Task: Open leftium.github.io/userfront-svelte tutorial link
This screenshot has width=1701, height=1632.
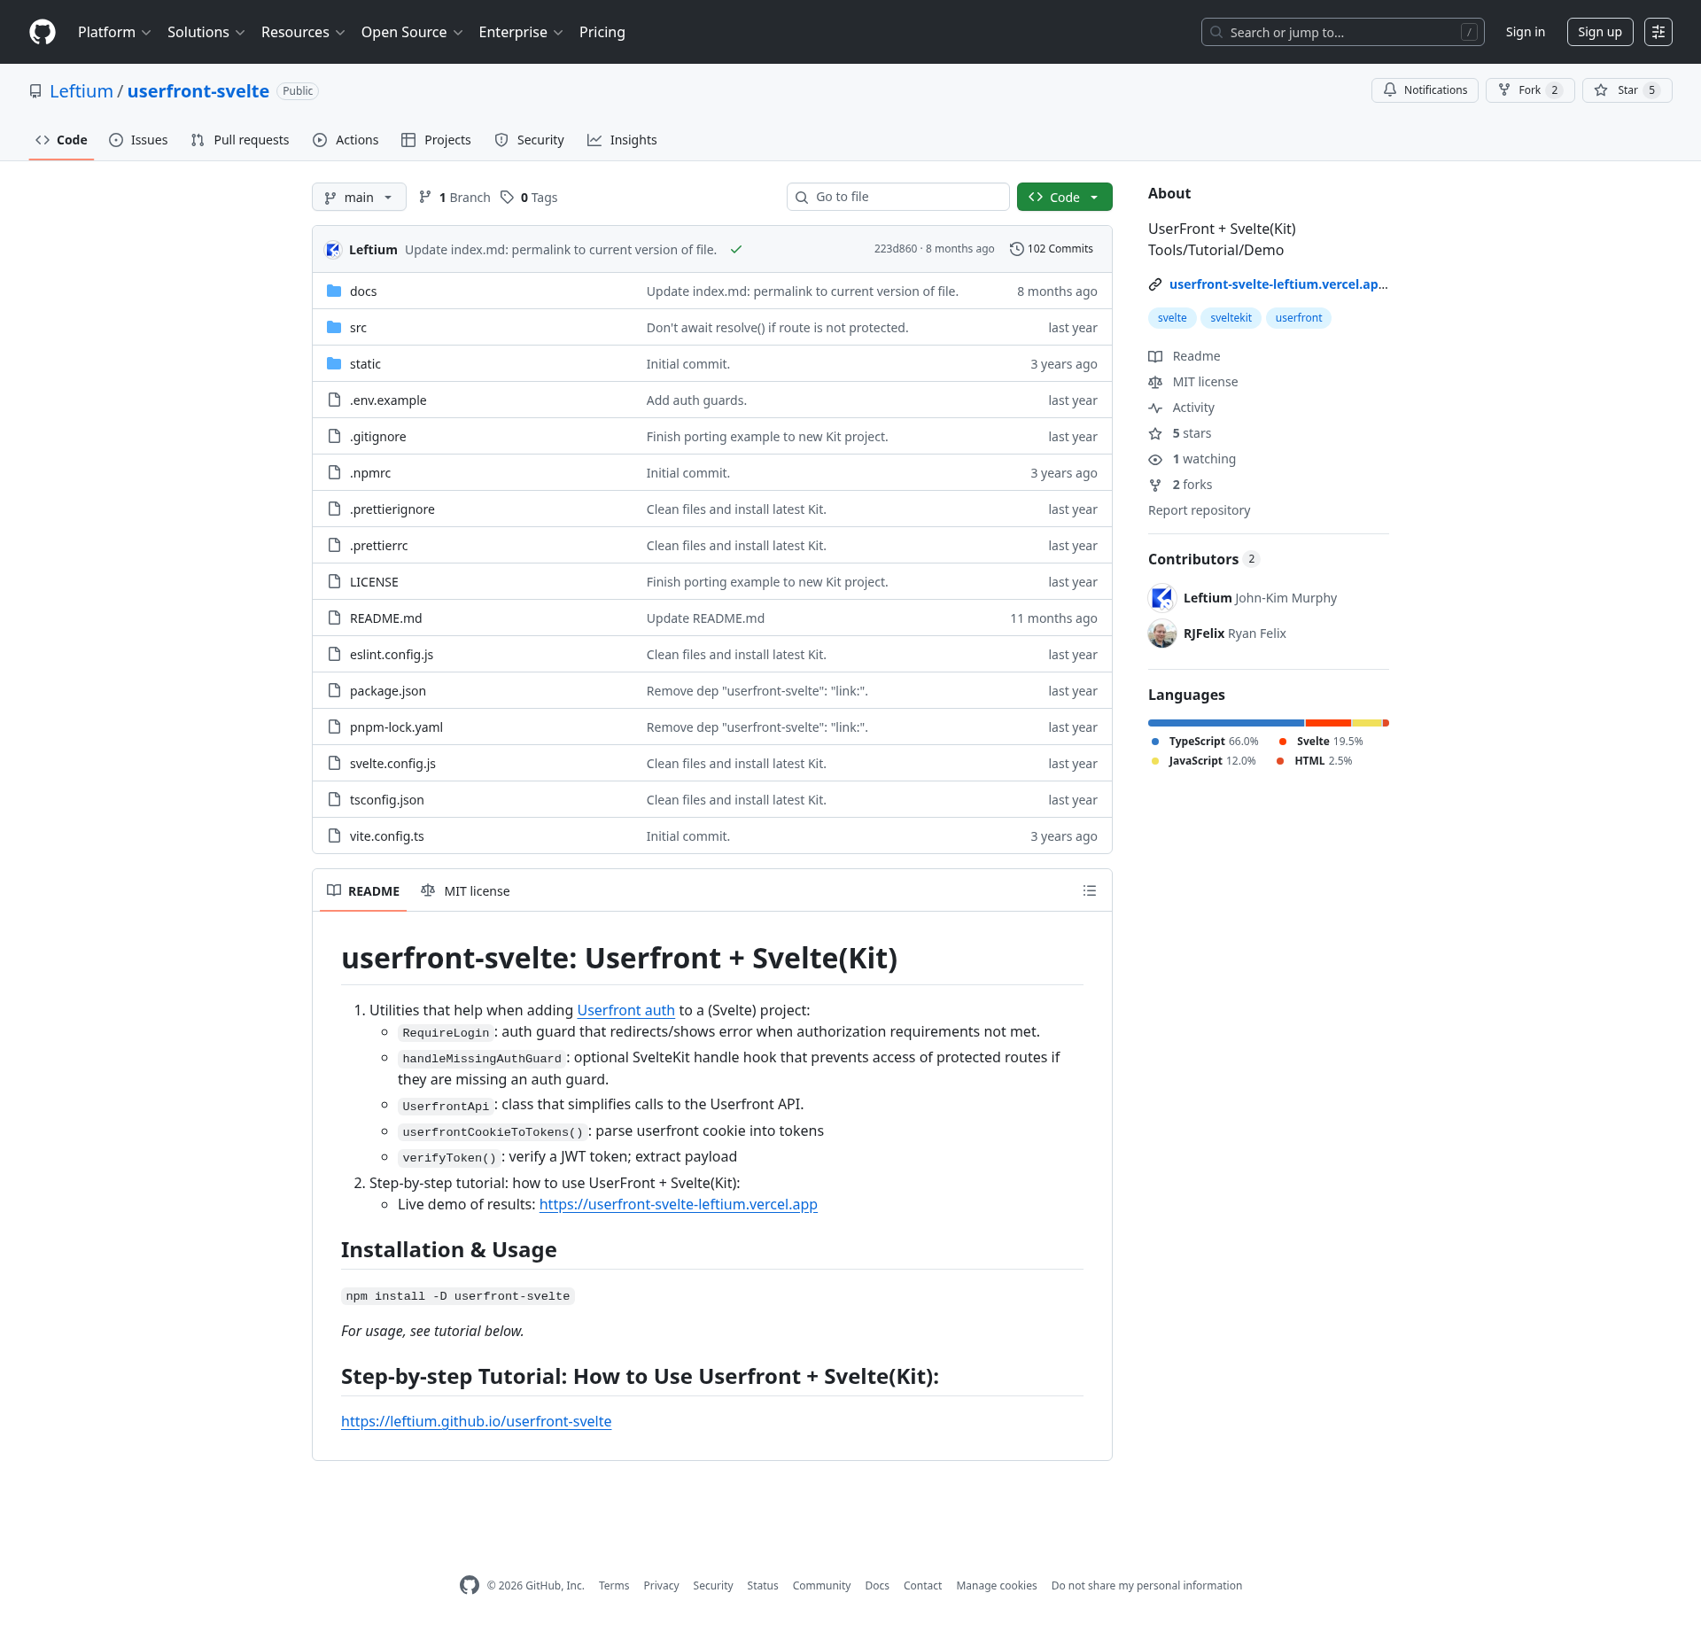Action: (477, 1421)
